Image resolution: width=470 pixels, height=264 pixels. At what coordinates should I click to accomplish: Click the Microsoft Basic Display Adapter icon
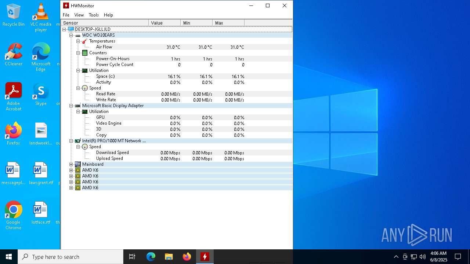tap(78, 106)
